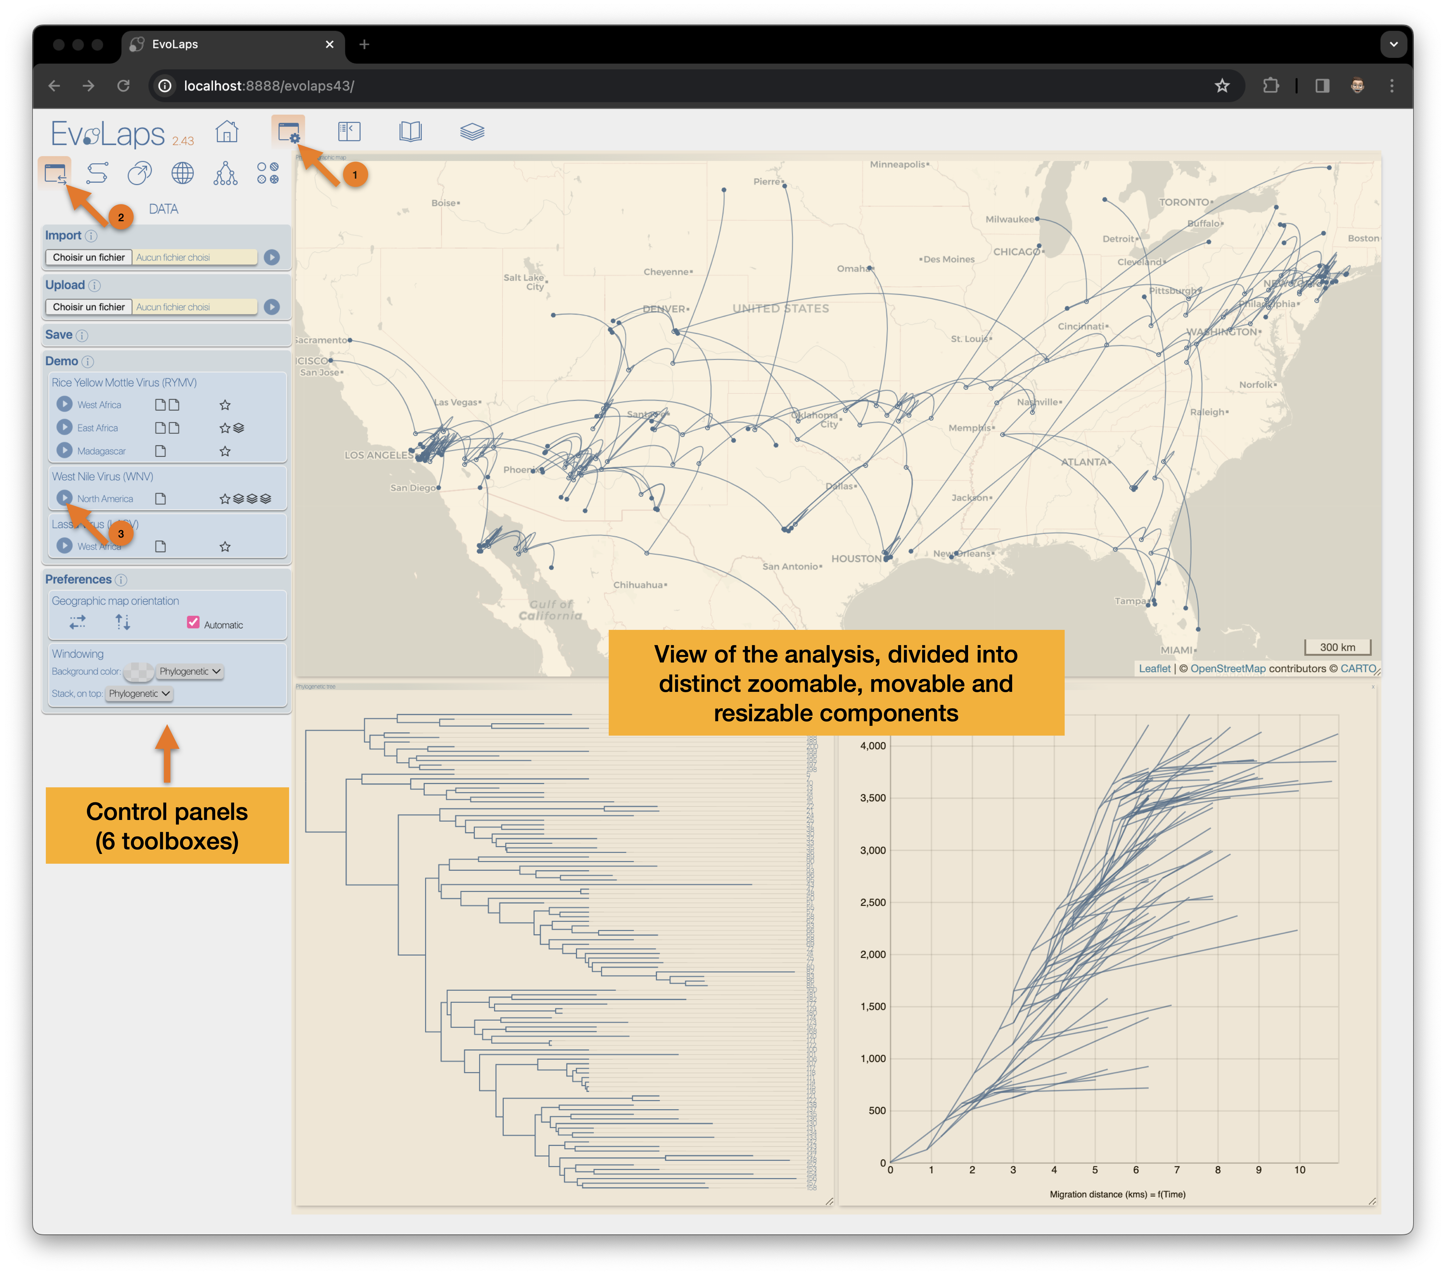
Task: Collapse the Upload section header
Action: [65, 285]
